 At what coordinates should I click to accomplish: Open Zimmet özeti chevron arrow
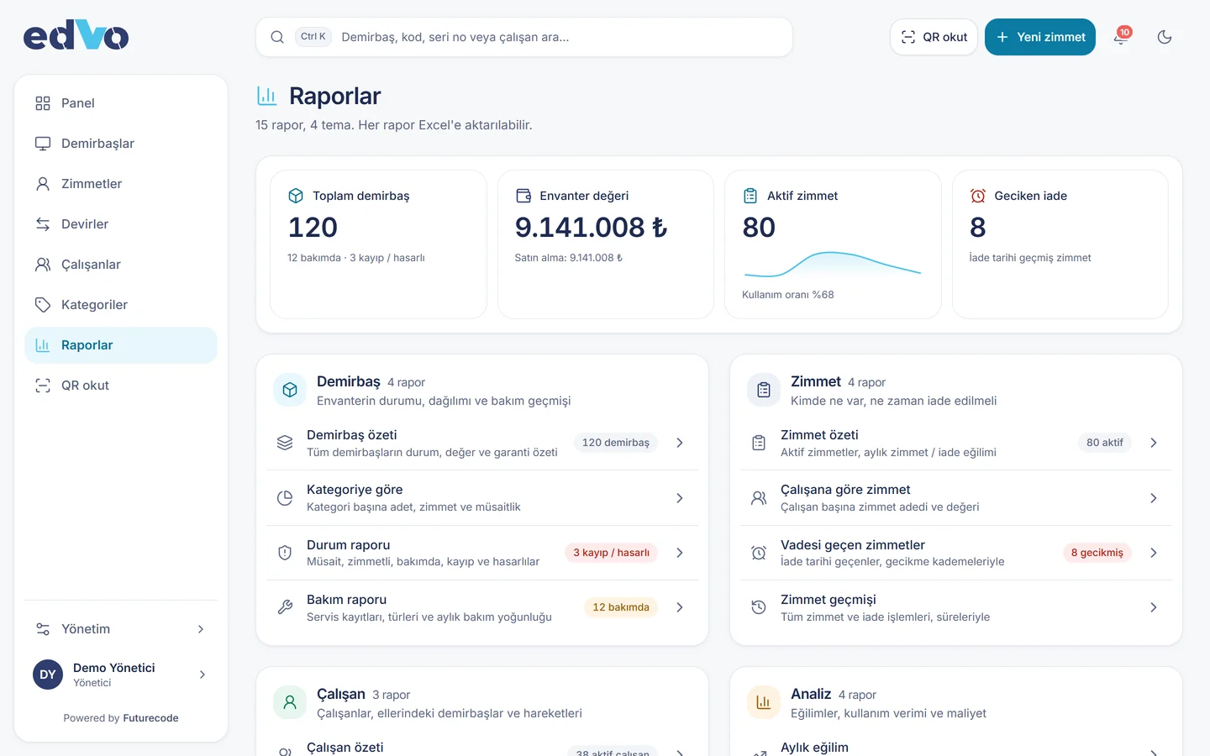pos(1154,443)
